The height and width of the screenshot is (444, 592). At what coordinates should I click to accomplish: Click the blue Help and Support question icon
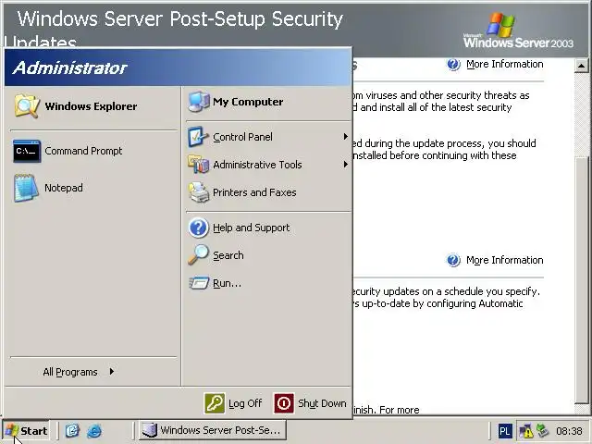point(198,228)
